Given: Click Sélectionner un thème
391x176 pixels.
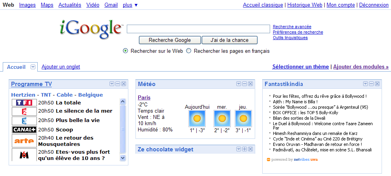Looking at the screenshot, I should (x=300, y=66).
